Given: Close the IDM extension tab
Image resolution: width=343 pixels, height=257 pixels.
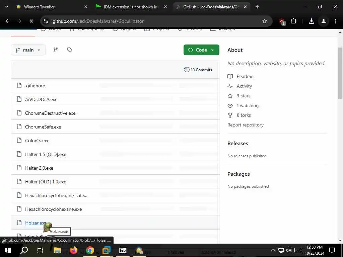Looking at the screenshot, I should click(x=165, y=7).
